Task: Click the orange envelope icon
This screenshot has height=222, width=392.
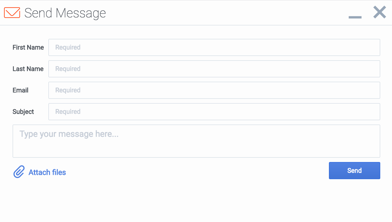Action: 12,13
